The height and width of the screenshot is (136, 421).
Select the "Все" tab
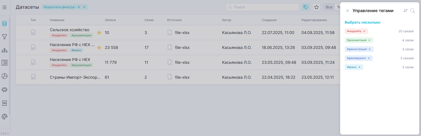tap(329, 7)
